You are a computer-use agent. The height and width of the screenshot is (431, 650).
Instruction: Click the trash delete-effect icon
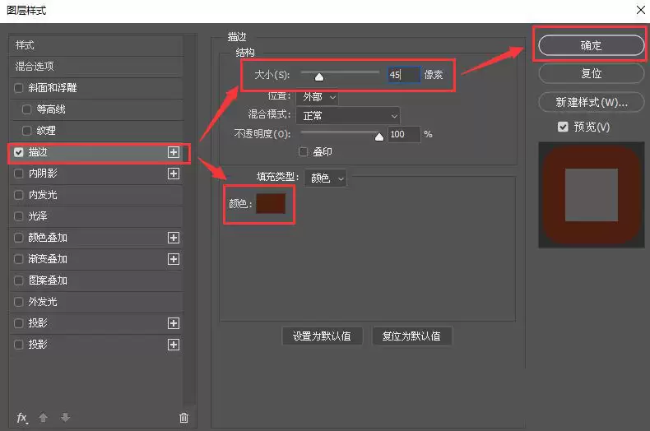[183, 418]
